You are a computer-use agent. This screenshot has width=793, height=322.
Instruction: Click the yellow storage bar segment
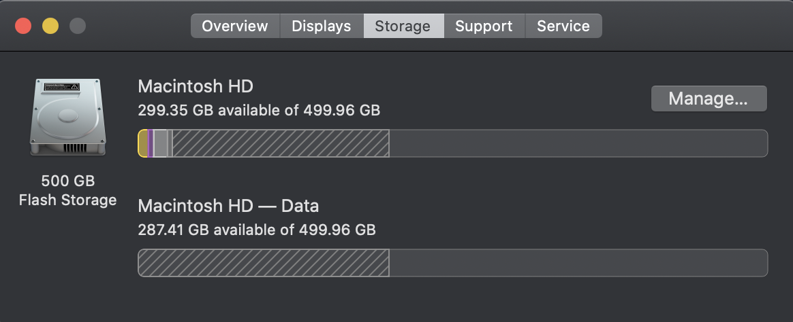tap(143, 144)
